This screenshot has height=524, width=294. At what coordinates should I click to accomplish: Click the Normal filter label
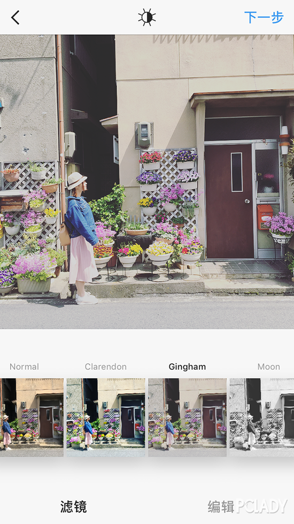click(x=25, y=366)
